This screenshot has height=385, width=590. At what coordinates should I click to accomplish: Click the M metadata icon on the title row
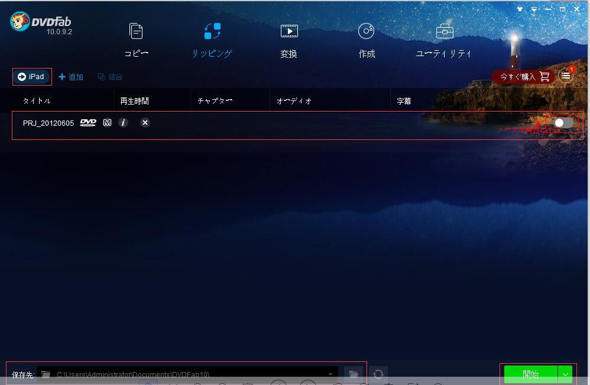[107, 123]
